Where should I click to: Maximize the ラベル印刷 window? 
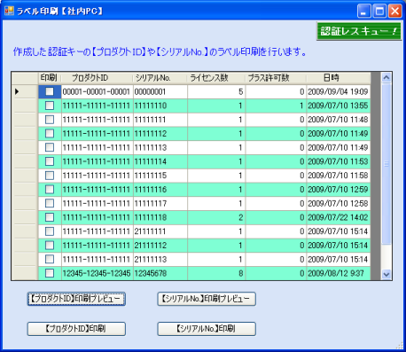point(379,12)
